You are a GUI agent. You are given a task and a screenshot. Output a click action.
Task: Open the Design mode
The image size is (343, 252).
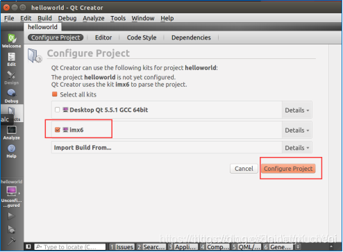(11, 78)
